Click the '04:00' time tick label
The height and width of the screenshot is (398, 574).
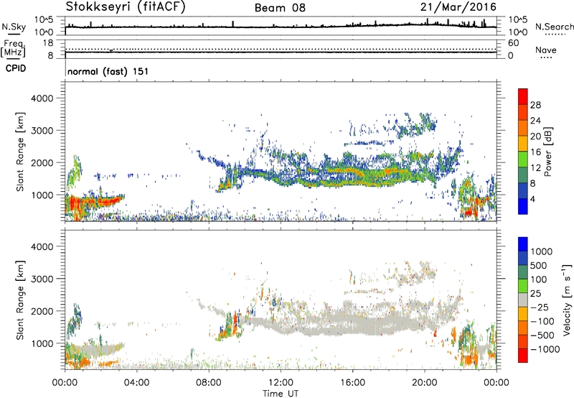[136, 383]
